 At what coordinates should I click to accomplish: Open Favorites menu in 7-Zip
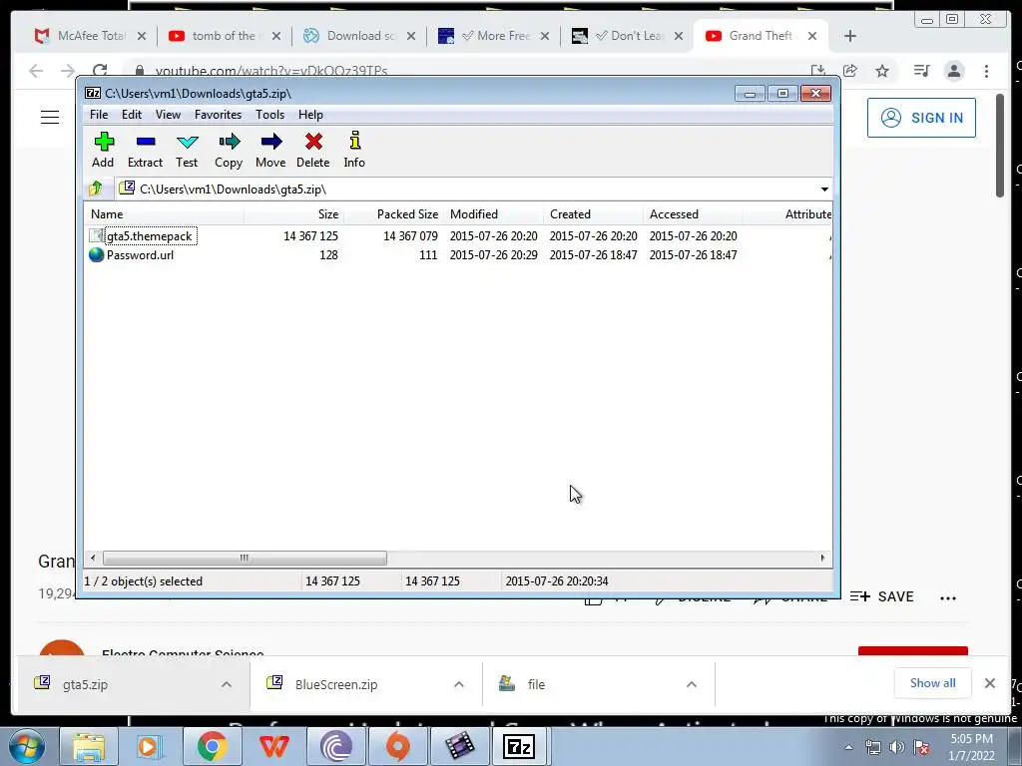tap(218, 115)
